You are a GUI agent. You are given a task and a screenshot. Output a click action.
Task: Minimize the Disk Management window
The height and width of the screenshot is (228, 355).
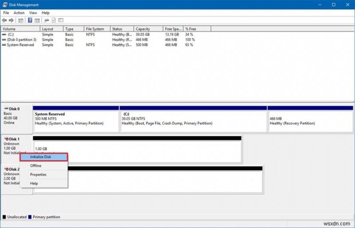tap(319, 5)
